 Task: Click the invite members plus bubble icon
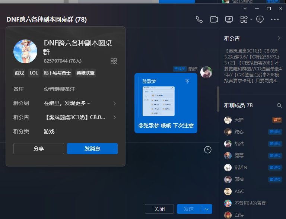260,19
